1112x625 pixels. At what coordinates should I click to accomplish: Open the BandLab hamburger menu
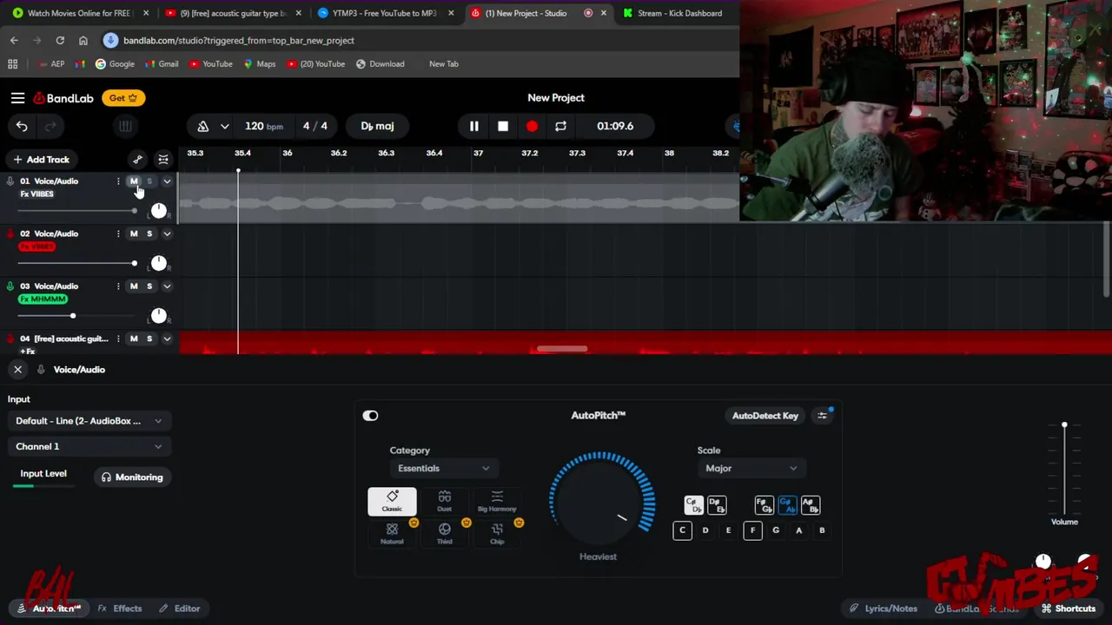(17, 98)
